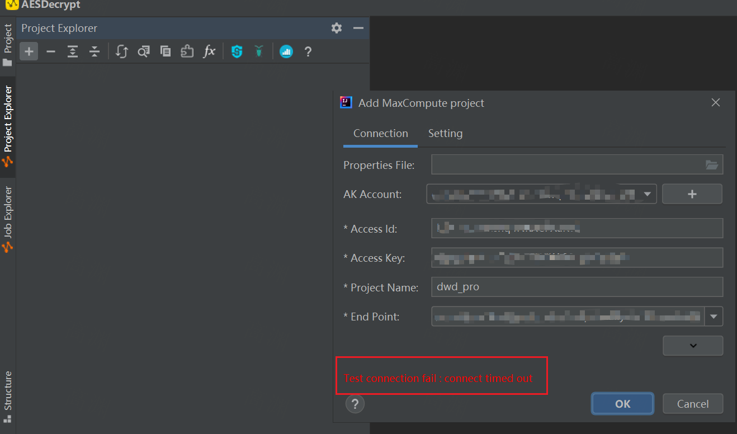Click the Project Name field containing dwd_pro
Image resolution: width=737 pixels, height=434 pixels.
click(x=577, y=287)
